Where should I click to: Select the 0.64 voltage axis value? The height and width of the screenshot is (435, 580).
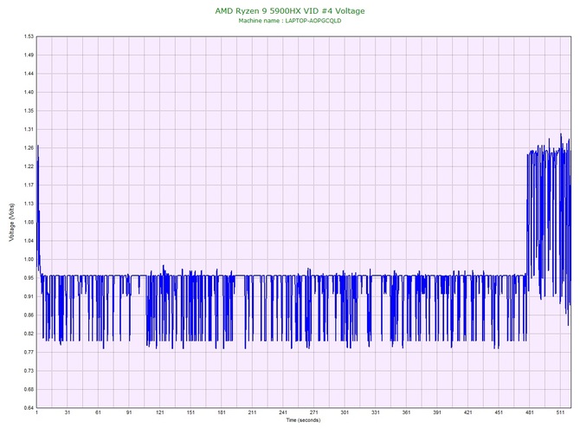(29, 408)
